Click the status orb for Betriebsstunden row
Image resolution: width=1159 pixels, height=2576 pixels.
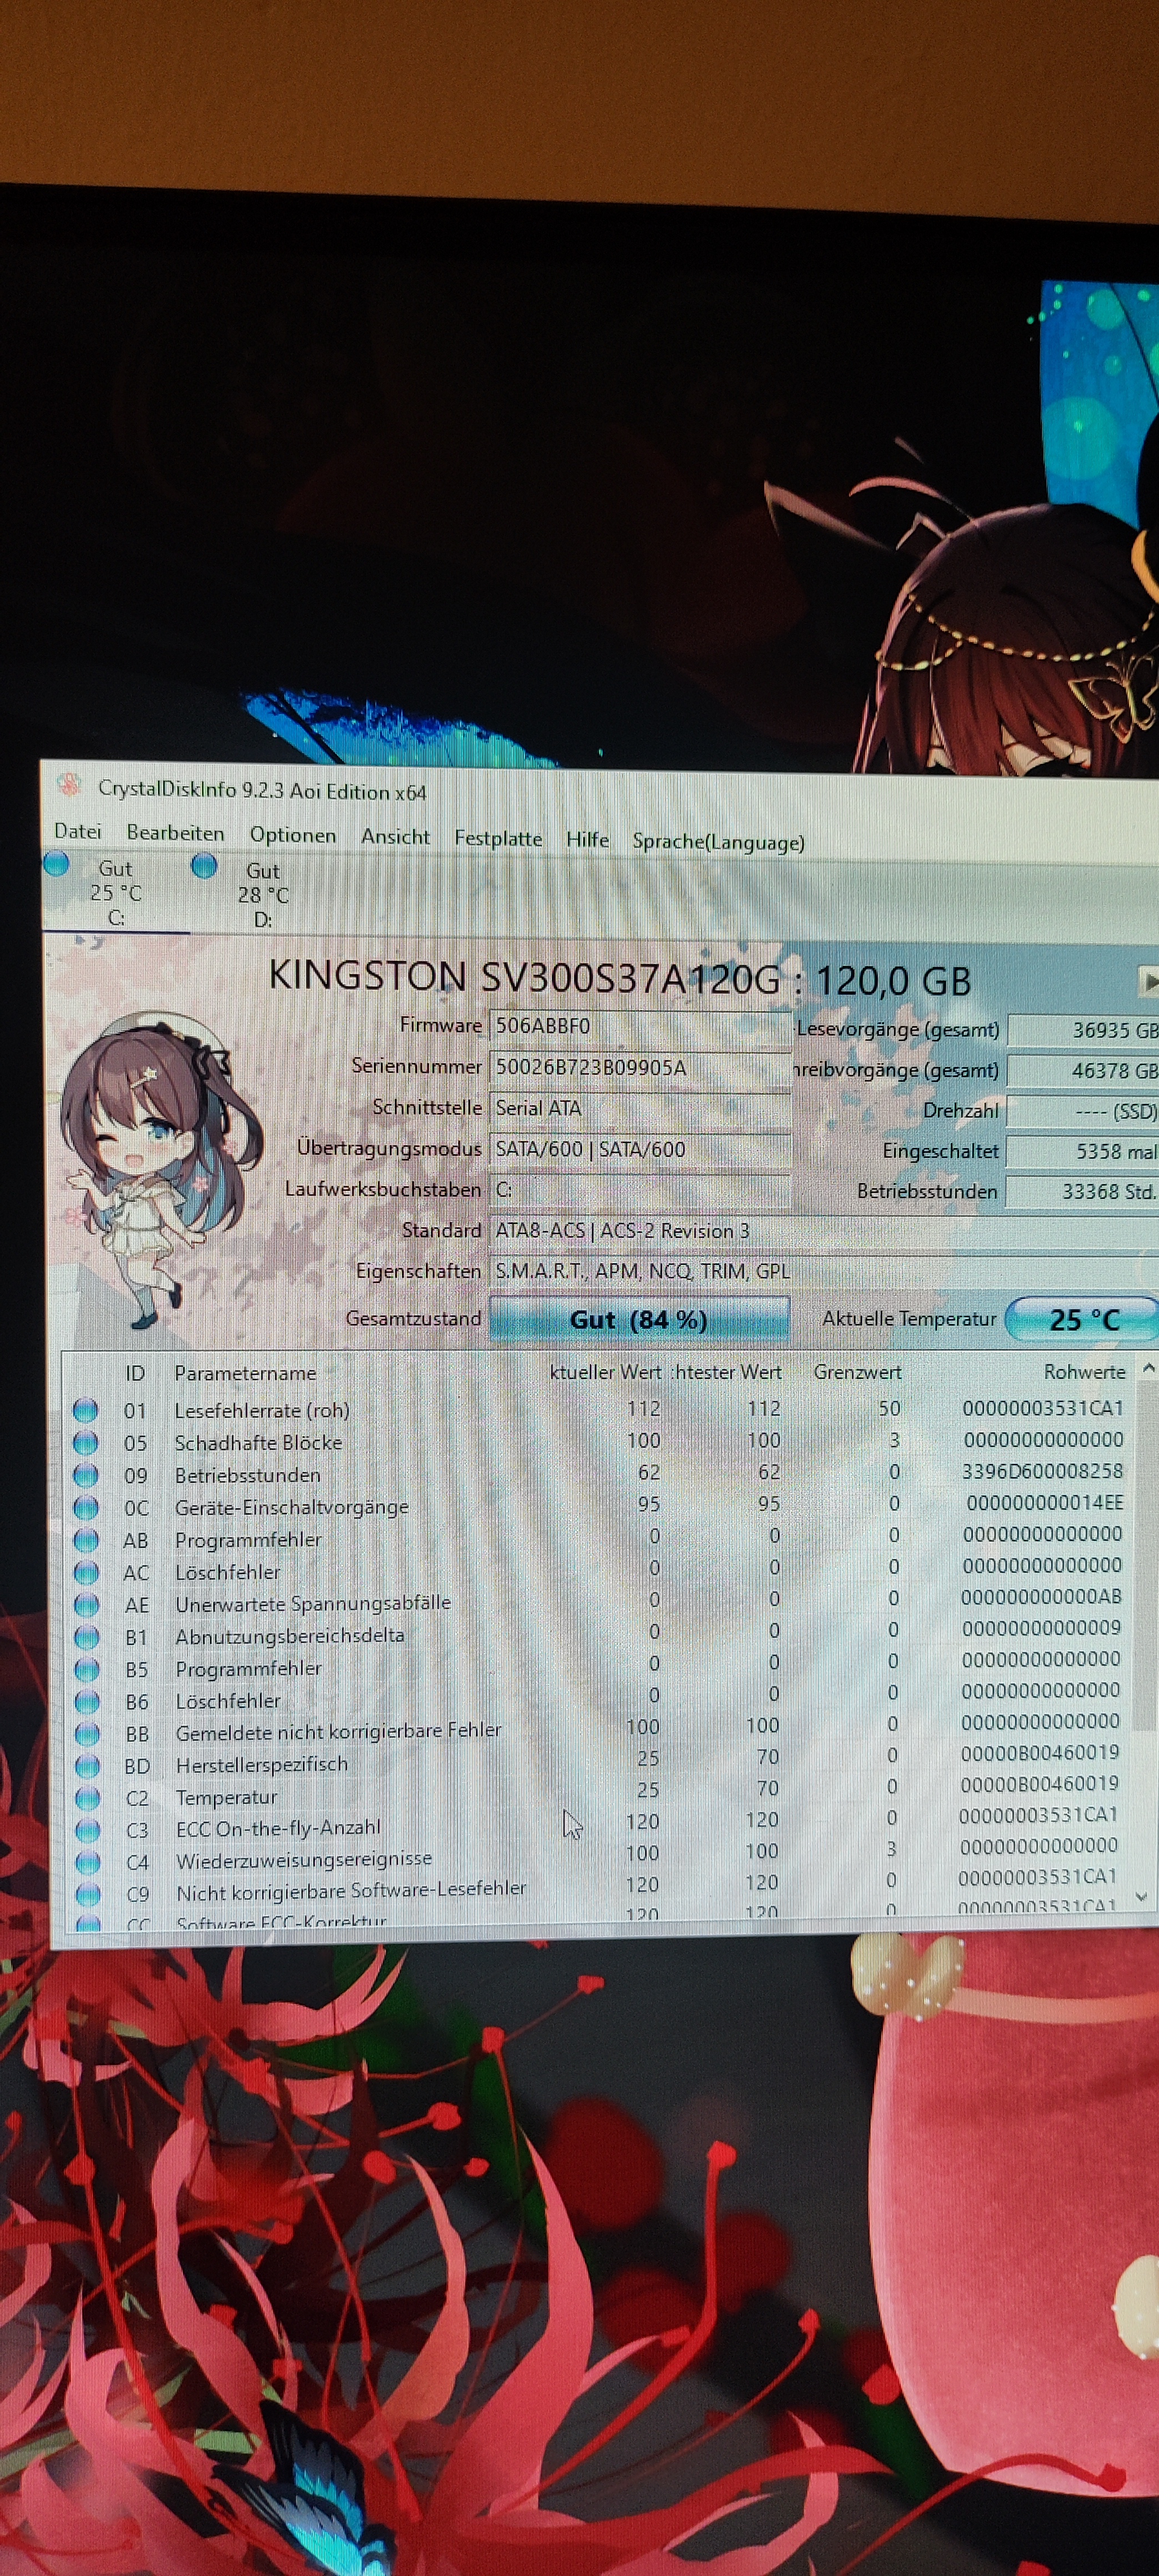pos(86,1475)
